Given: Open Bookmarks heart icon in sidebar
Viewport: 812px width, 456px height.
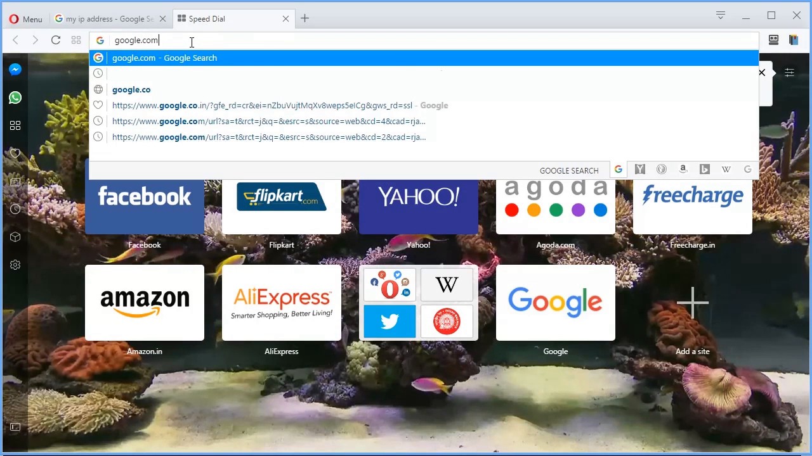Looking at the screenshot, I should pos(15,153).
